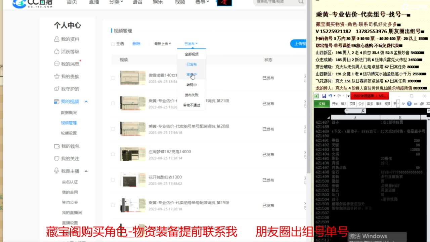Open the 最新上传 sort dropdown
This screenshot has height=242, width=430.
(x=163, y=44)
